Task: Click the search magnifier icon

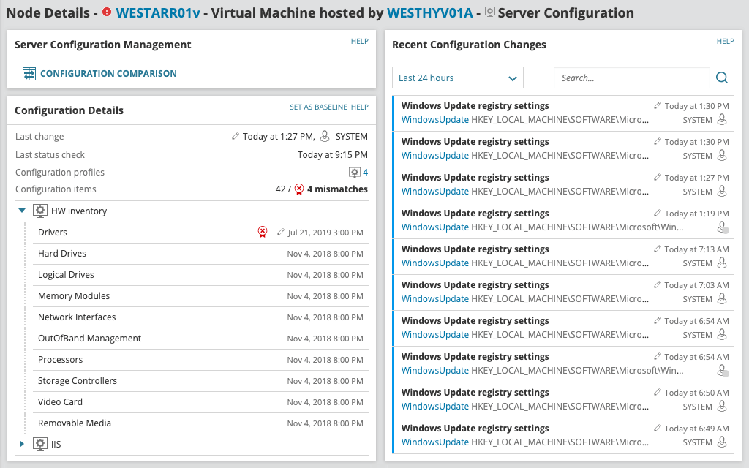Action: (x=721, y=77)
